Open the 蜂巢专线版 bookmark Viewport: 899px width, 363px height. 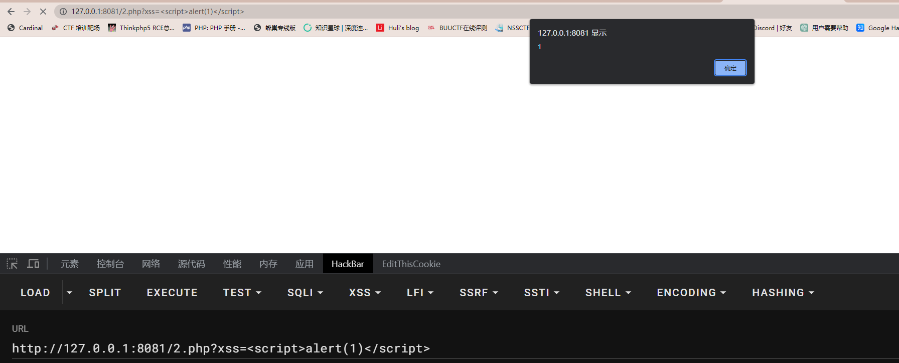point(274,28)
